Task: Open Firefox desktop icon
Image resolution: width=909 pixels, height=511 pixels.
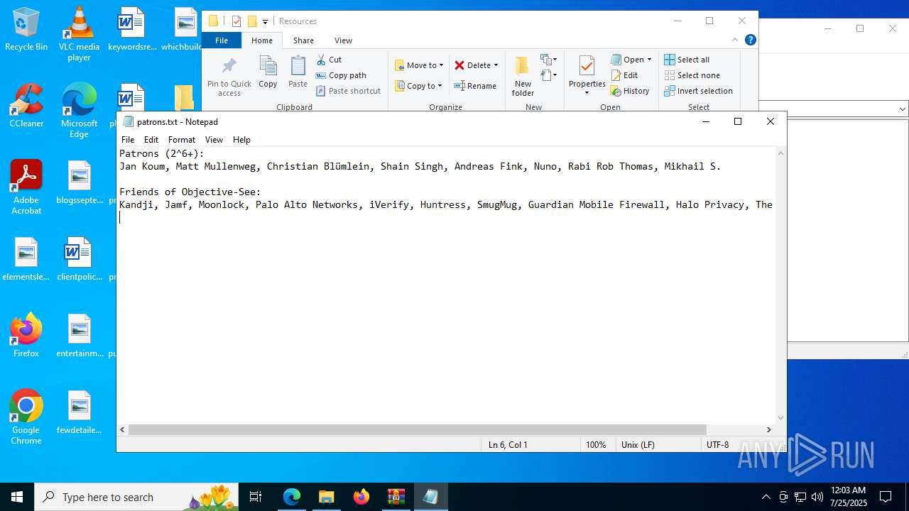Action: pos(26,336)
